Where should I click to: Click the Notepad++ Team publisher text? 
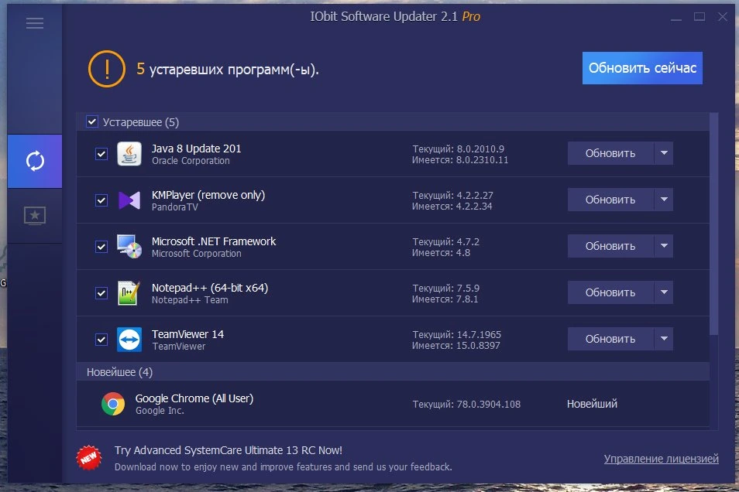[190, 300]
